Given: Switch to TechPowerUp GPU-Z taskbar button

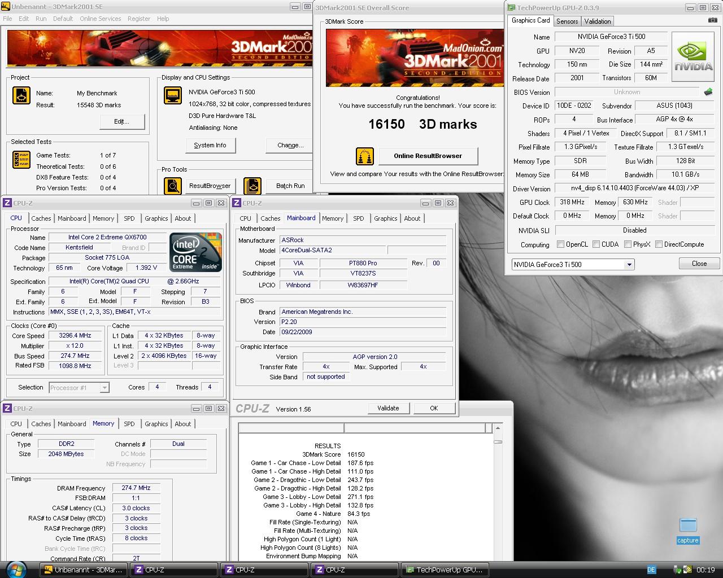Looking at the screenshot, I should 445,570.
